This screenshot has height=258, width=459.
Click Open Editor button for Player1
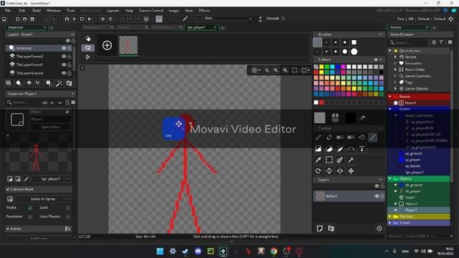(50, 127)
